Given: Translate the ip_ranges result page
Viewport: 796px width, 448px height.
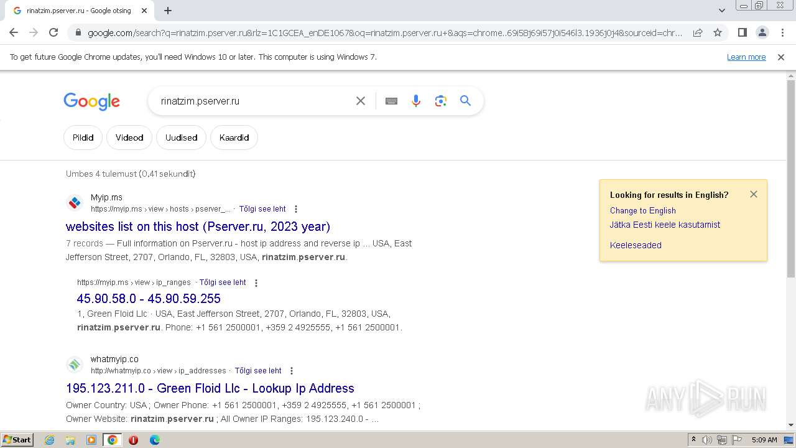Looking at the screenshot, I should 223,282.
